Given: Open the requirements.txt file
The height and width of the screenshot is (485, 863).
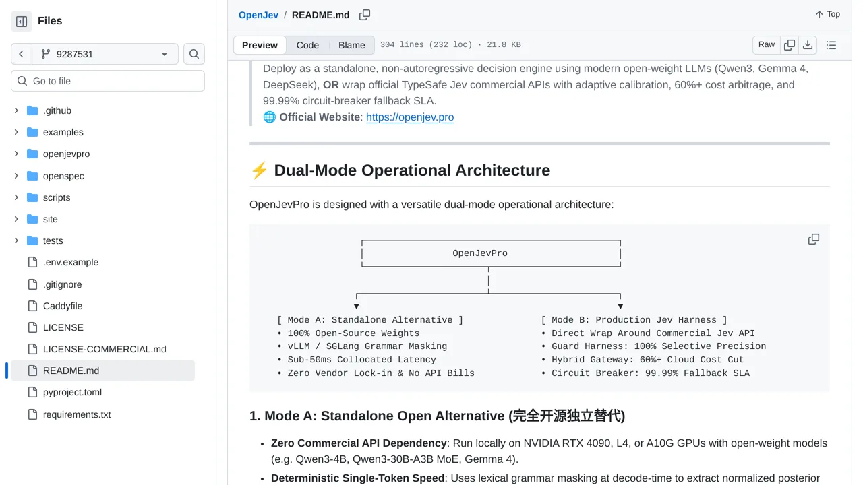Looking at the screenshot, I should [x=77, y=414].
